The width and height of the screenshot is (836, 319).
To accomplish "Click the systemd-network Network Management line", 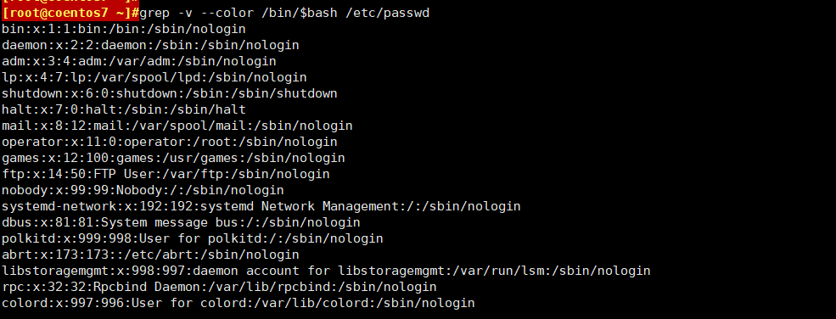I will pos(261,206).
